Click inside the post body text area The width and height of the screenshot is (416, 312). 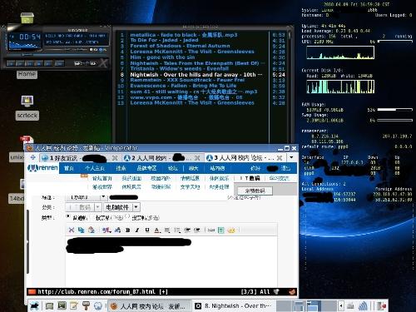pos(171,260)
